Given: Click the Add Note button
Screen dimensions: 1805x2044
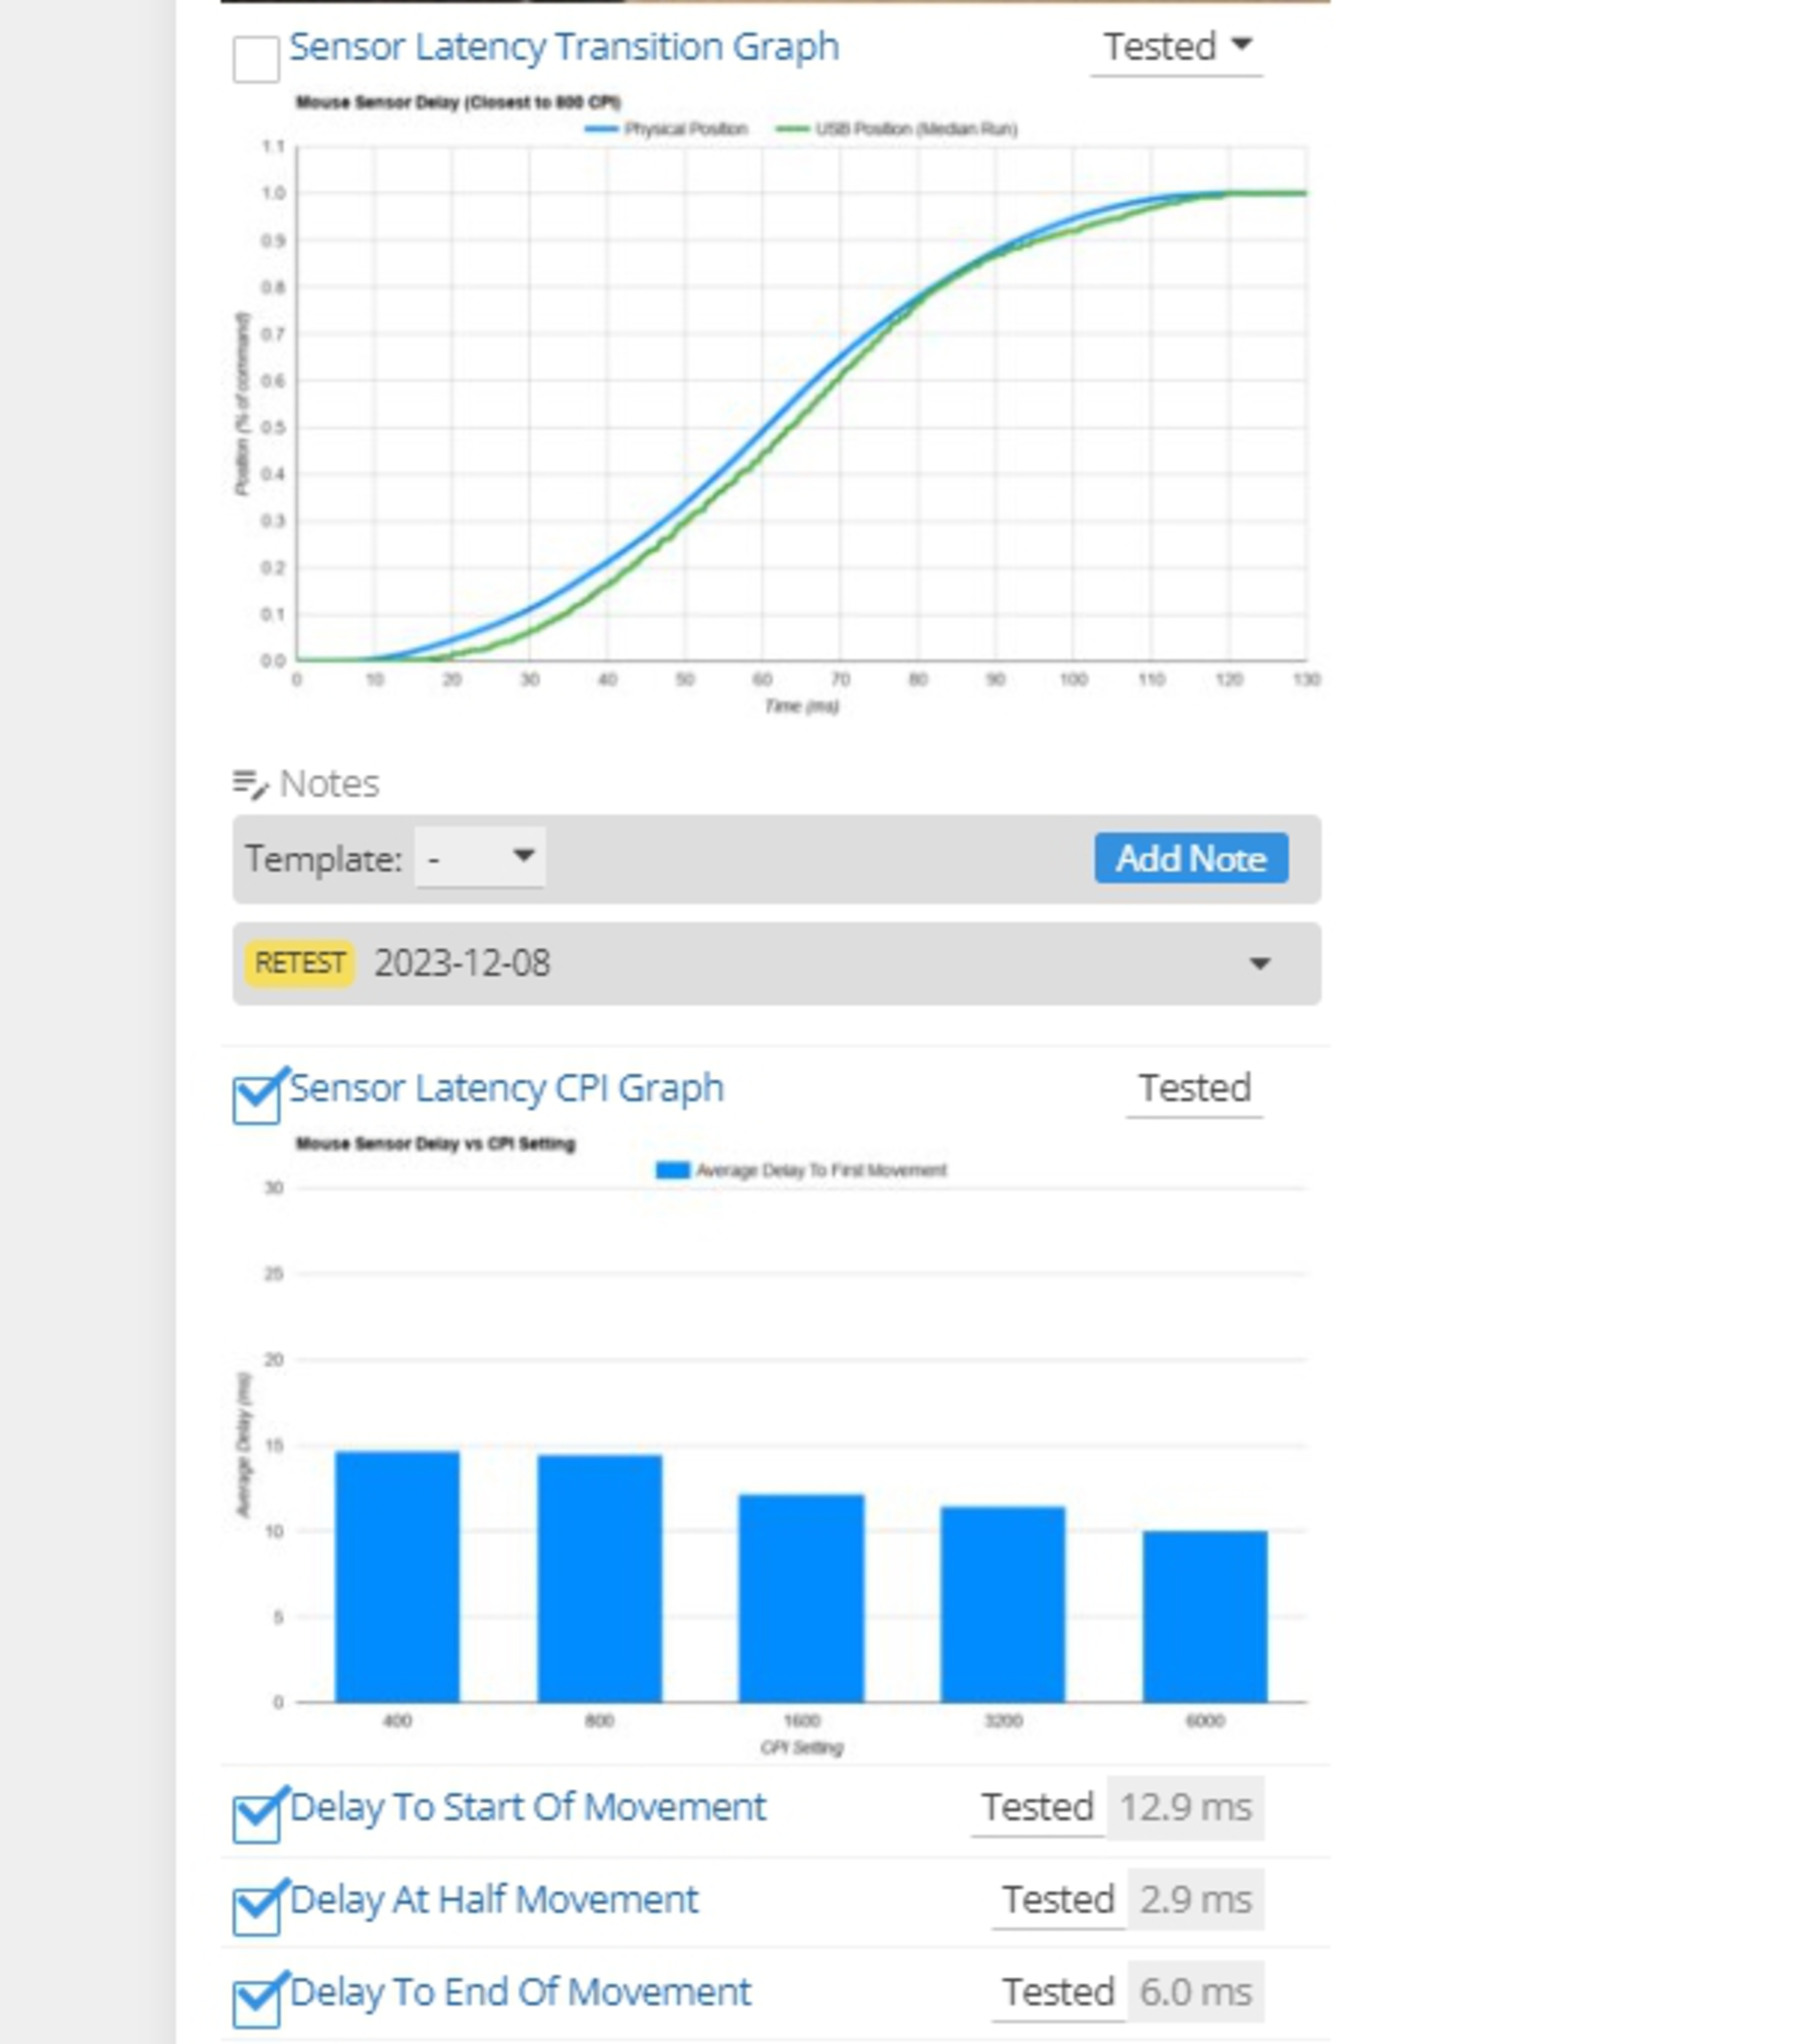Looking at the screenshot, I should pyautogui.click(x=1190, y=858).
